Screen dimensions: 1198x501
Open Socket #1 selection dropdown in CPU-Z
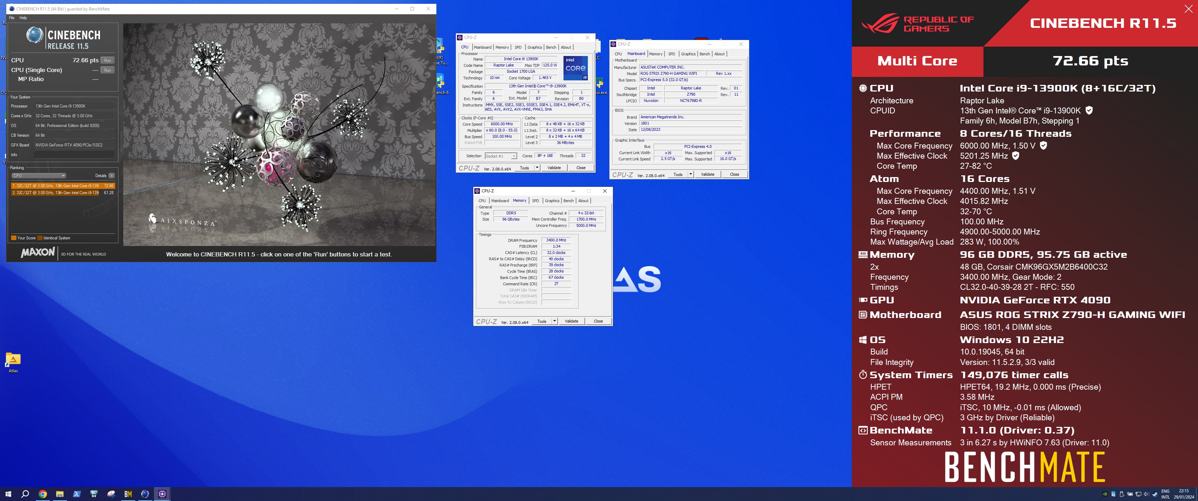pos(501,156)
